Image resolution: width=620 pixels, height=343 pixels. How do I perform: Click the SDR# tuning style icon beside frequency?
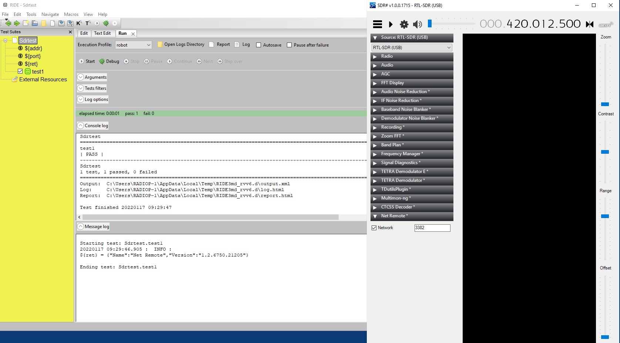590,24
